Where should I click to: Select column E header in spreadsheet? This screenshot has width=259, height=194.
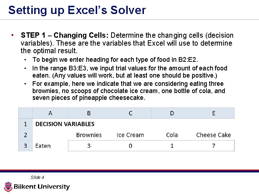click(x=214, y=113)
